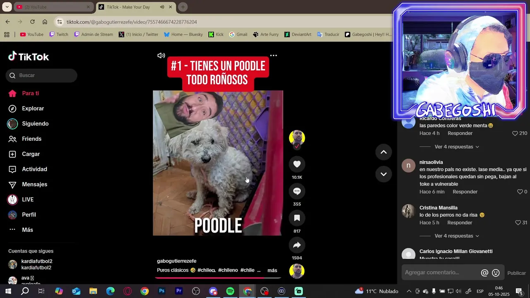Insert a mention with the @ icon
Viewport: 530px width, 298px height.
[484, 273]
